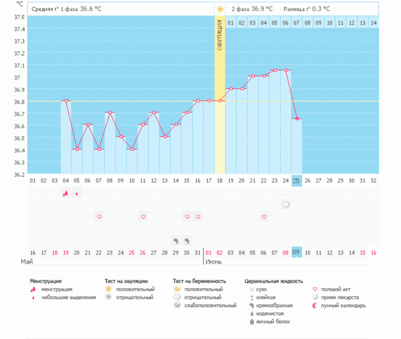Screen dimensions: 401x339
Task: Click the menstruation icon on cycle day 04
Action: [66, 193]
